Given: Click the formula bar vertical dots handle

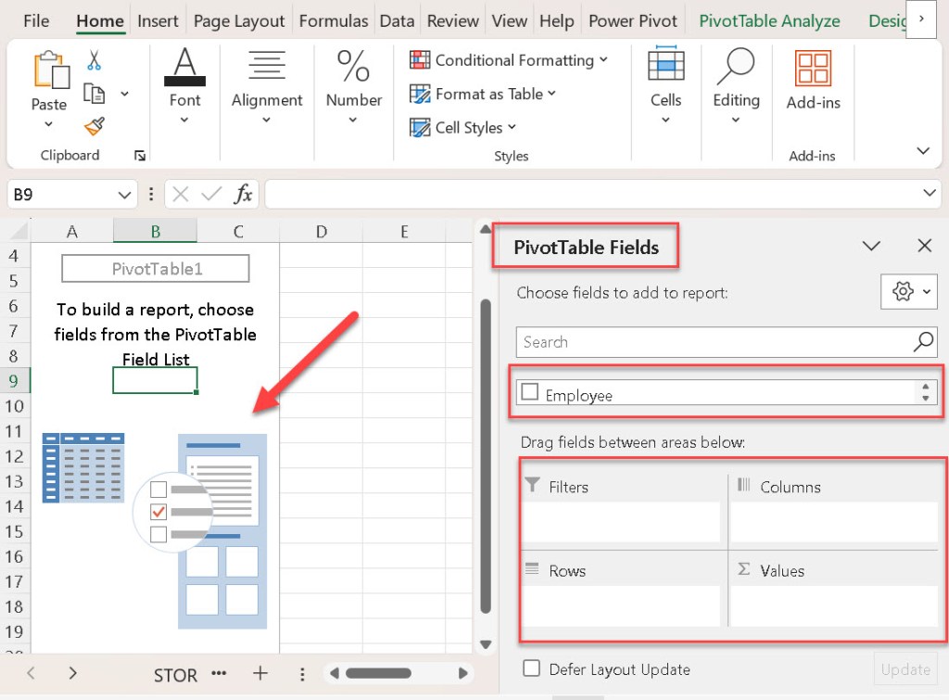Looking at the screenshot, I should coord(151,195).
